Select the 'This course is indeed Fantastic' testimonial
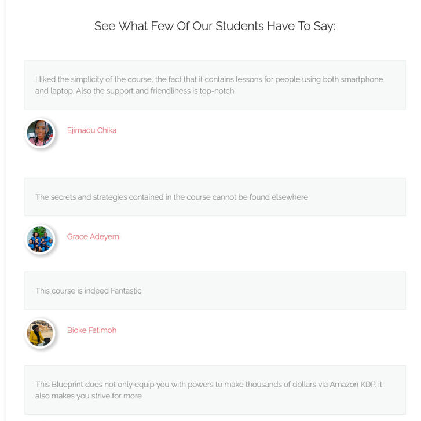Screen dimensions: 421x421 pos(88,291)
